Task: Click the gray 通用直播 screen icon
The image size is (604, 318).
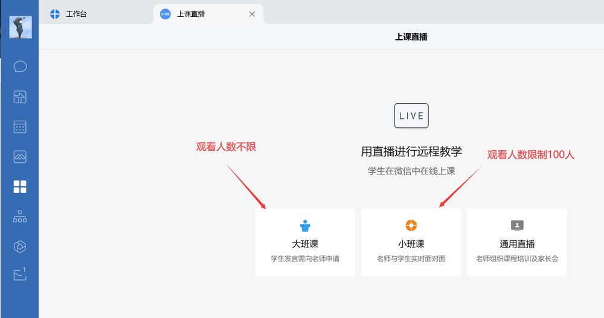Action: (x=517, y=226)
